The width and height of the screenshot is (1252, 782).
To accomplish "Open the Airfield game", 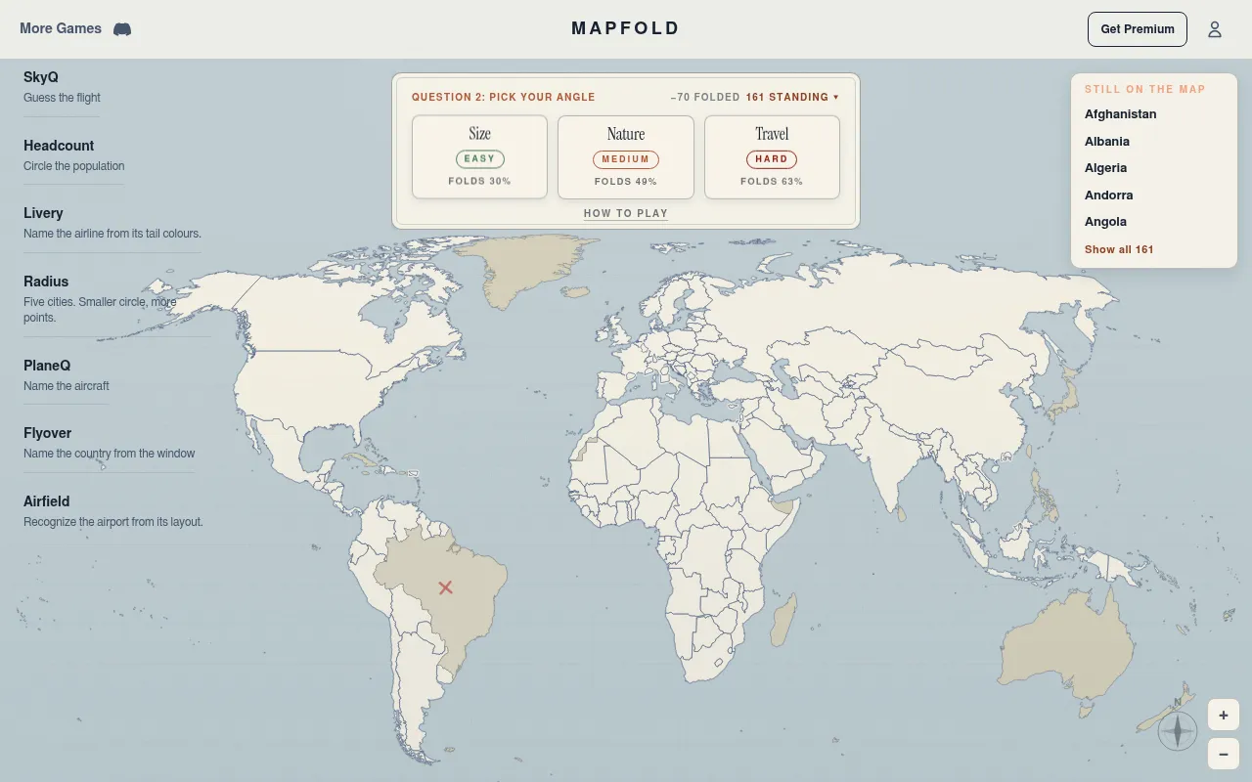I will pos(113,511).
